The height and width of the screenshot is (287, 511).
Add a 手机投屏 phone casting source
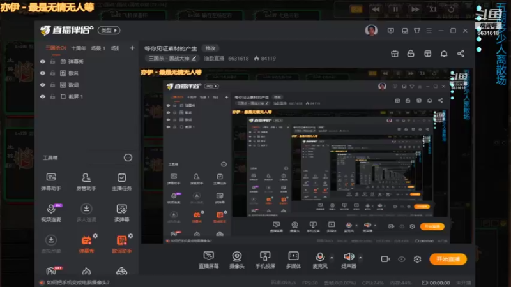click(x=265, y=260)
